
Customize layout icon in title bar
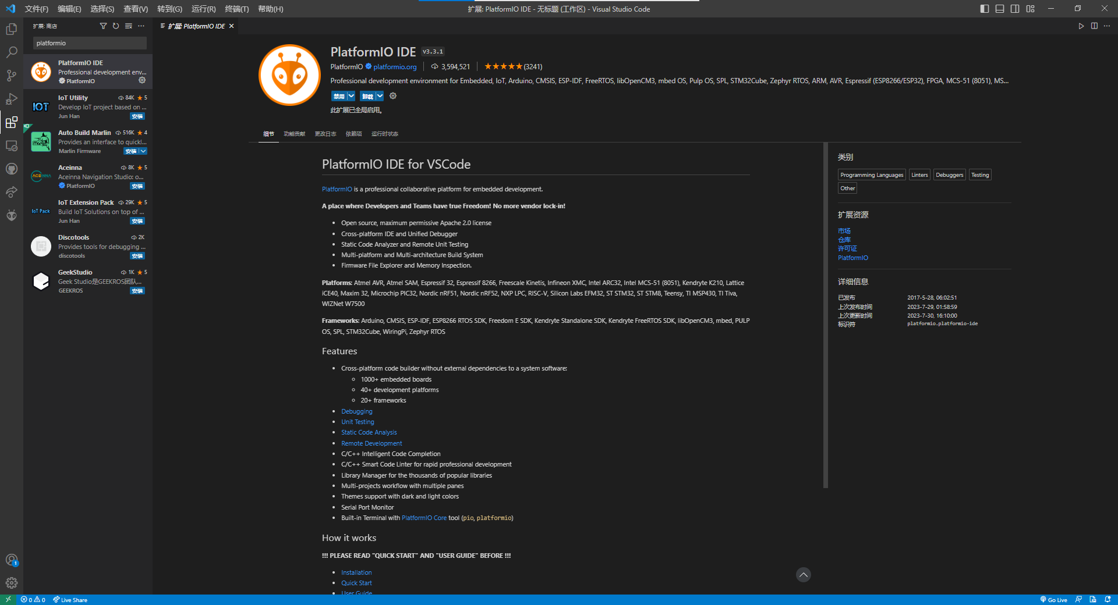1031,9
